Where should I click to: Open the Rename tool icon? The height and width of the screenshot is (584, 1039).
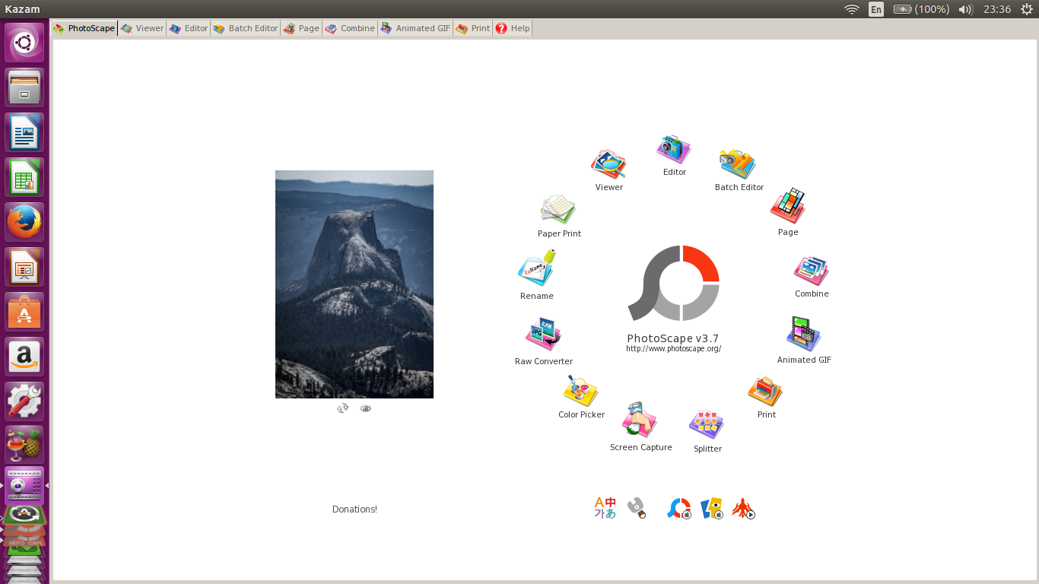tap(536, 267)
